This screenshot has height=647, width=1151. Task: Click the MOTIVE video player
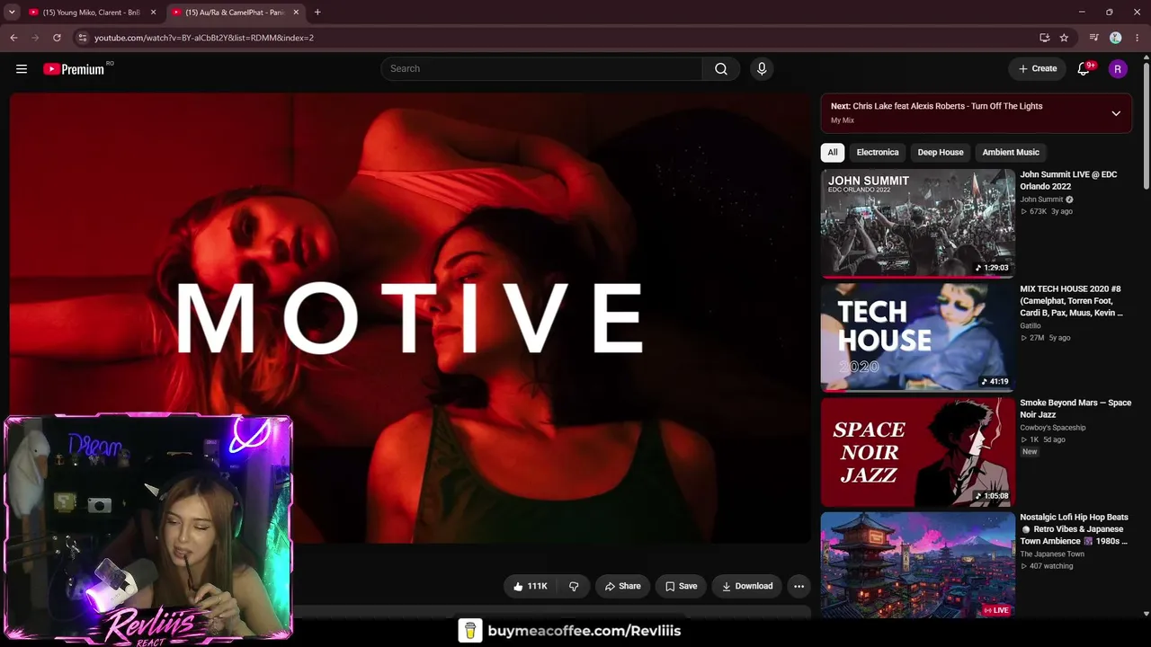410,318
